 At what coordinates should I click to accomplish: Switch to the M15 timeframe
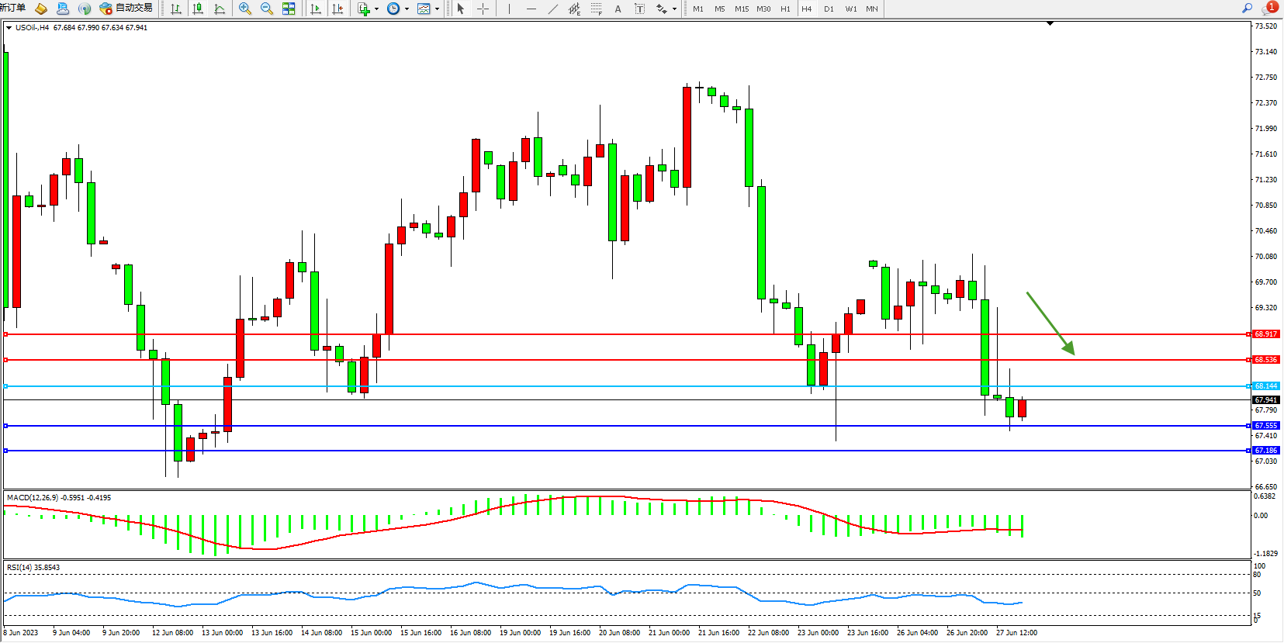click(x=742, y=9)
